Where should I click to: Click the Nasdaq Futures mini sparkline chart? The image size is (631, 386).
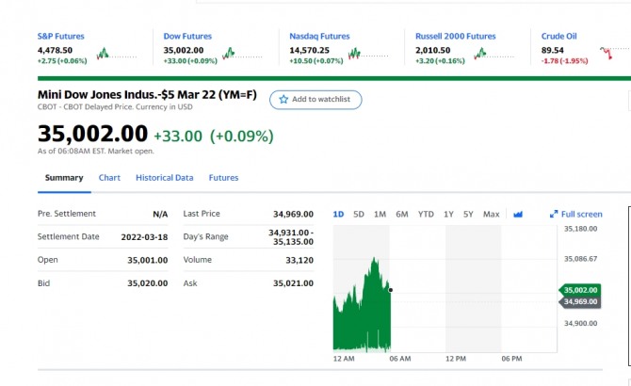tap(368, 54)
